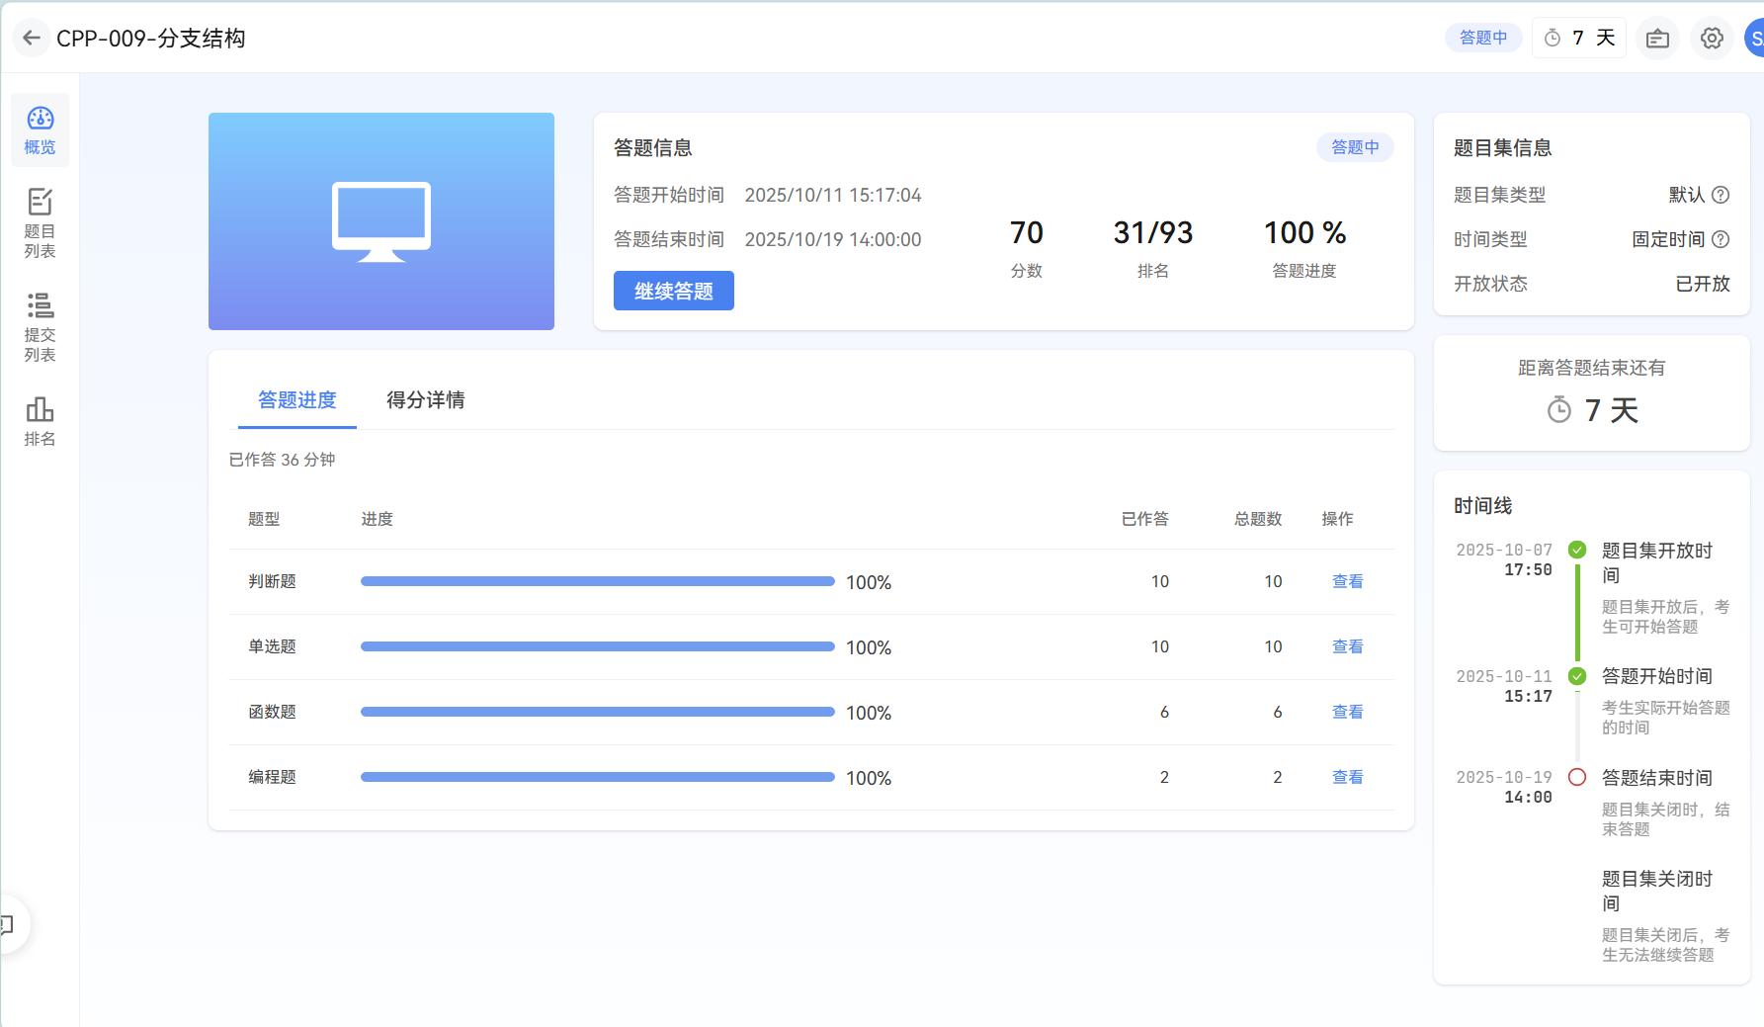Click the 总题数 column header
Image resolution: width=1764 pixels, height=1027 pixels.
(1258, 519)
